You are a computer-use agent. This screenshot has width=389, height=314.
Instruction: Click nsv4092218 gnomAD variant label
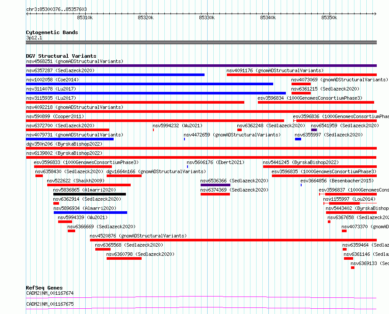coord(75,107)
